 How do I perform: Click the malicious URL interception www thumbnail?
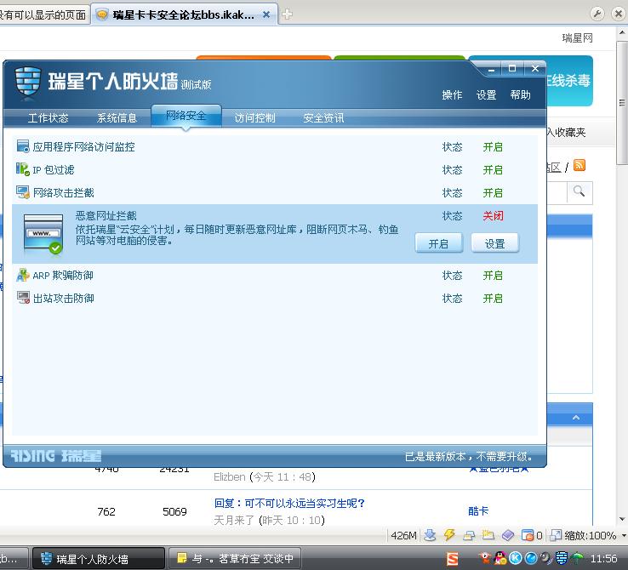43,234
